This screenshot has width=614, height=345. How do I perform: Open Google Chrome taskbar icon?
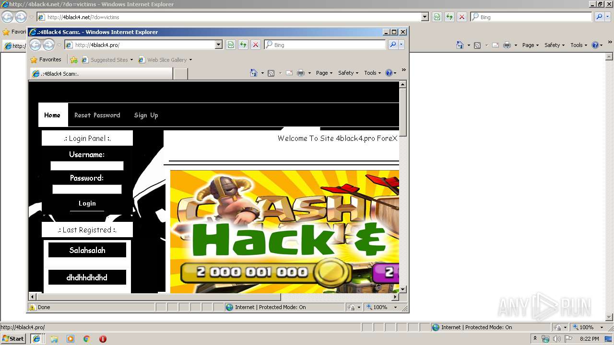pyautogui.click(x=87, y=339)
